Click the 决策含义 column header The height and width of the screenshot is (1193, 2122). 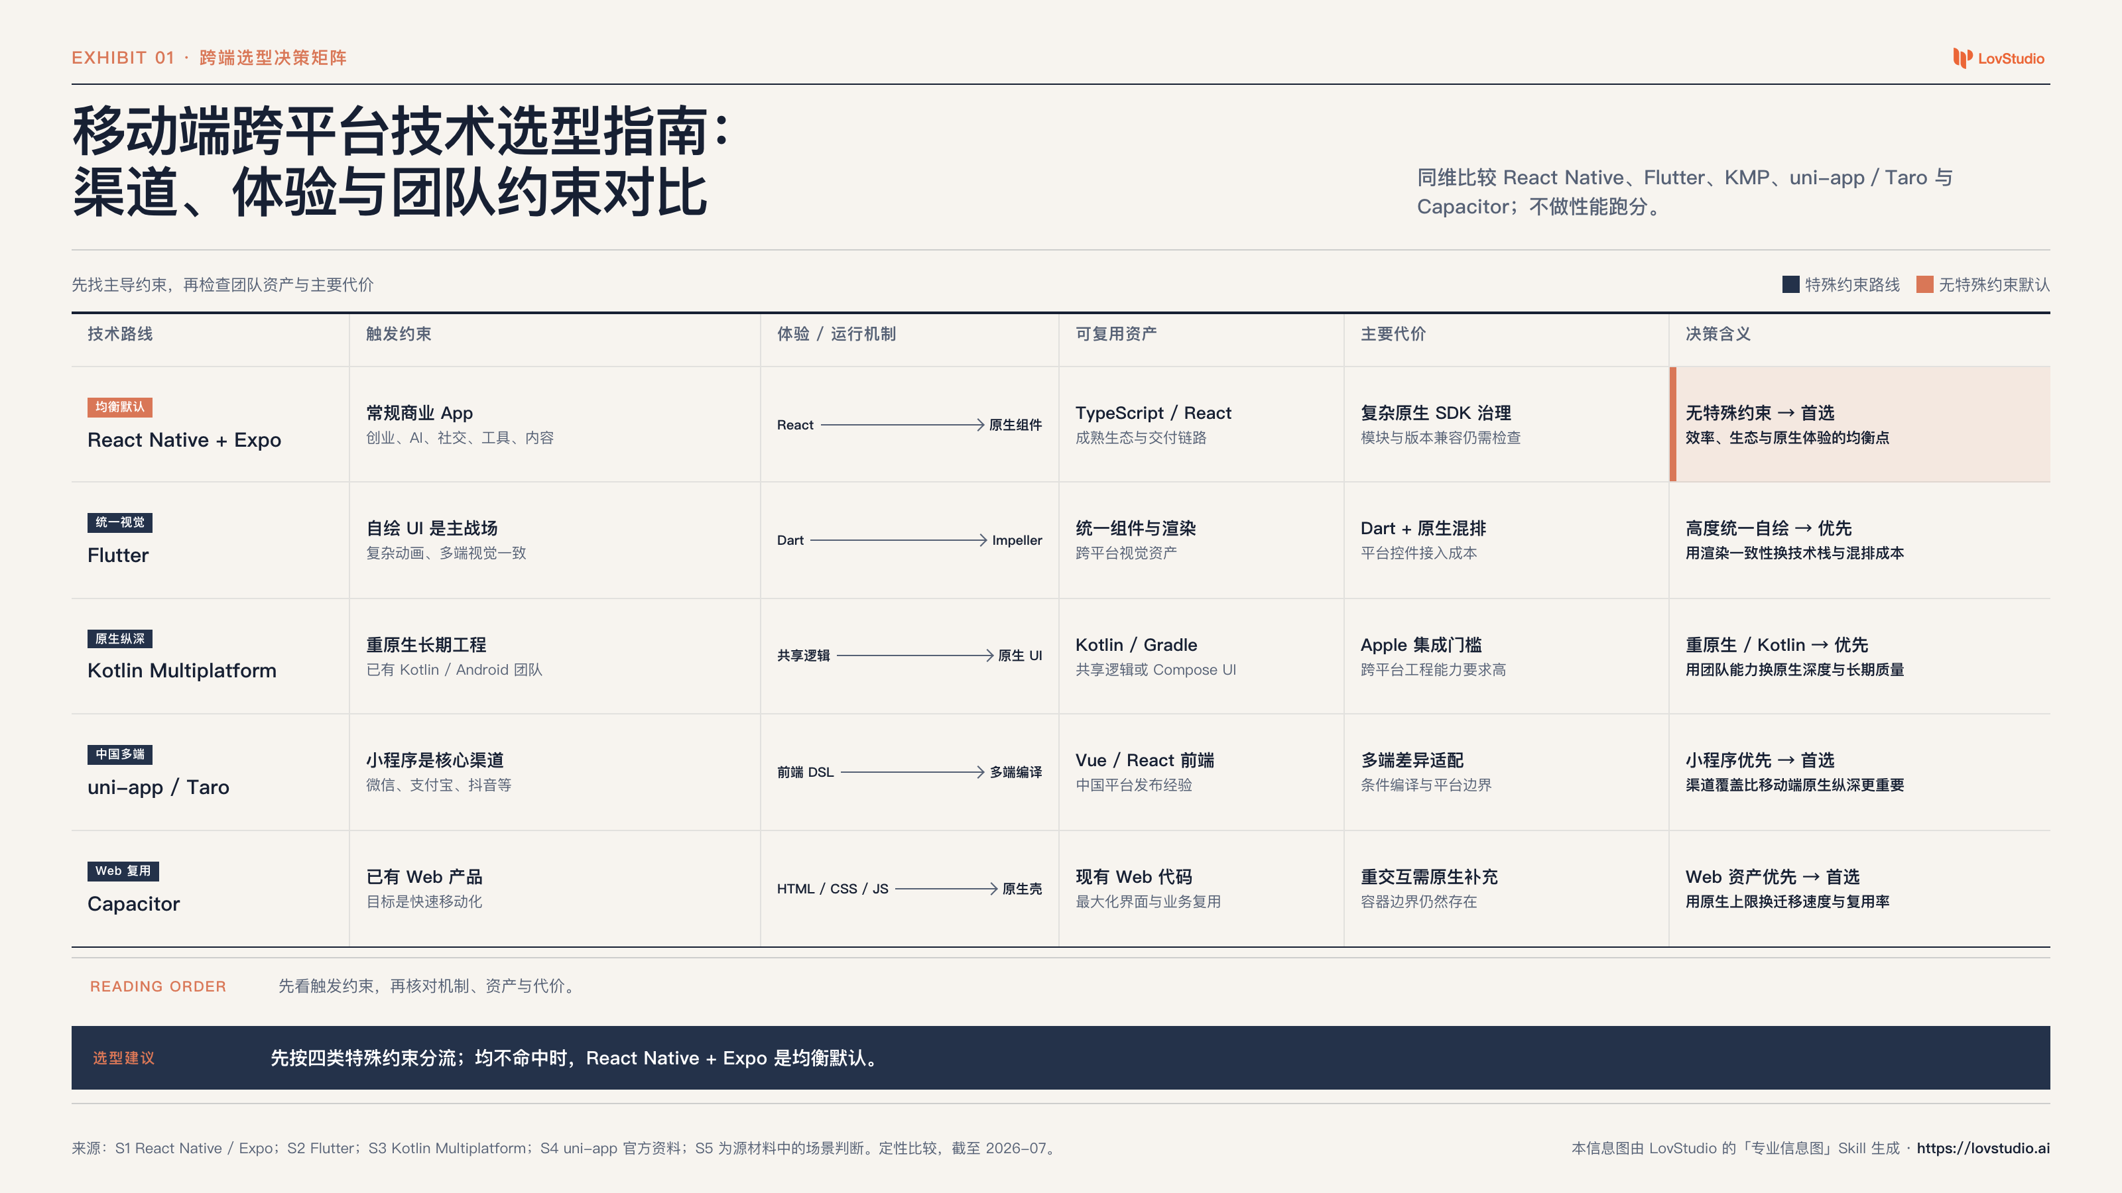(1717, 333)
